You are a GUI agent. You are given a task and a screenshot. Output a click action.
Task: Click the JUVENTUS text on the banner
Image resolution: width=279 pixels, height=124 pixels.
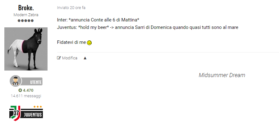pyautogui.click(x=33, y=115)
